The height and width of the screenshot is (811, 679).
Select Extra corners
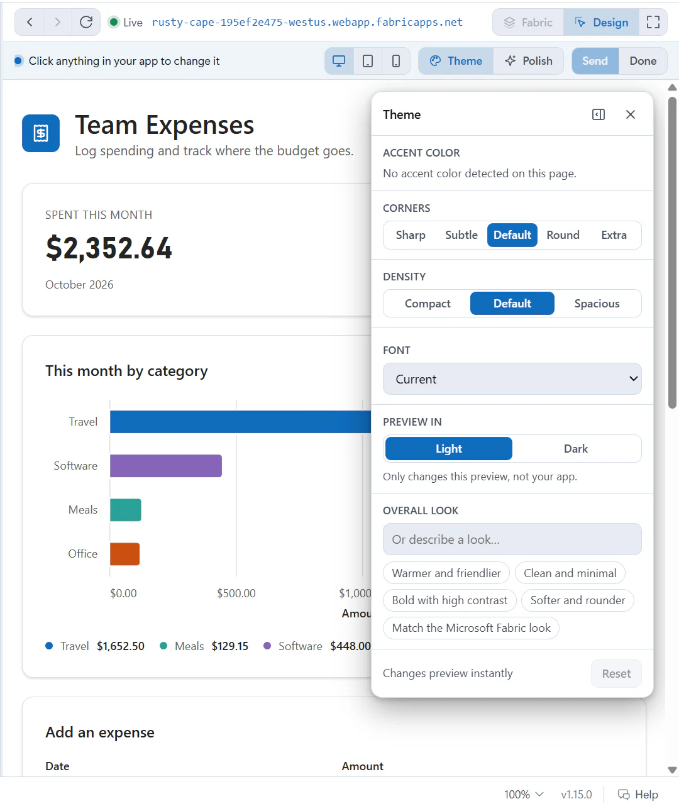(614, 235)
